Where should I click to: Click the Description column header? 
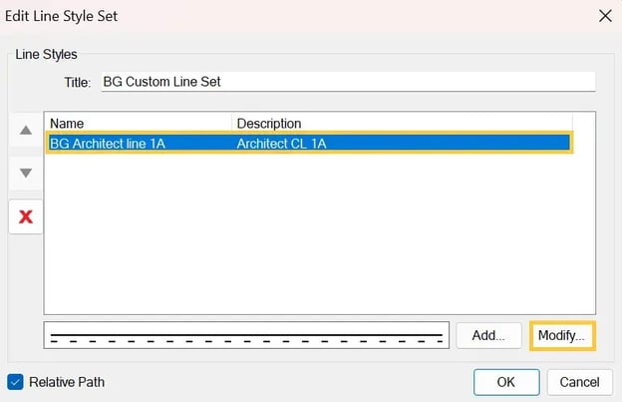[x=403, y=124]
